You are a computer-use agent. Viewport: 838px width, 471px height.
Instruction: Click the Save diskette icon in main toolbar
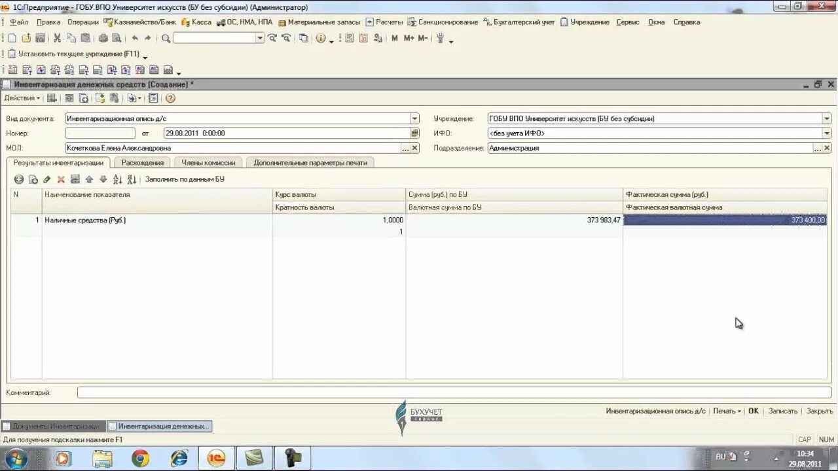tap(41, 39)
